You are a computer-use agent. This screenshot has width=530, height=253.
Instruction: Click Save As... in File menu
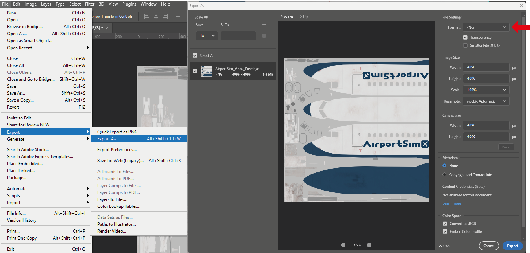coord(46,93)
